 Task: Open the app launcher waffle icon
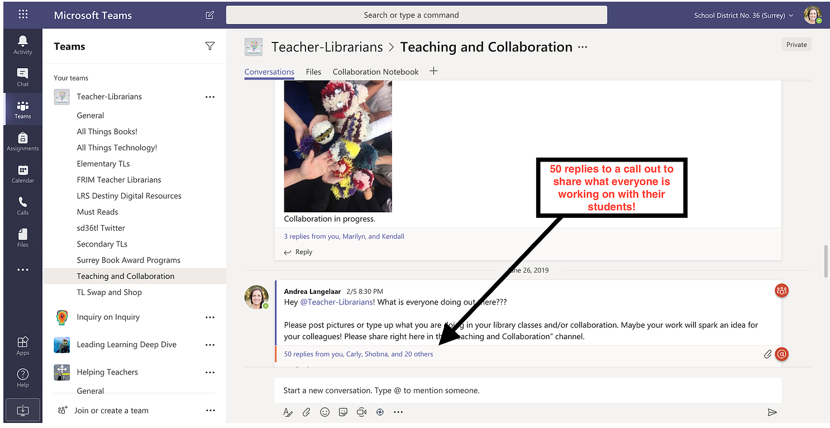pos(23,15)
